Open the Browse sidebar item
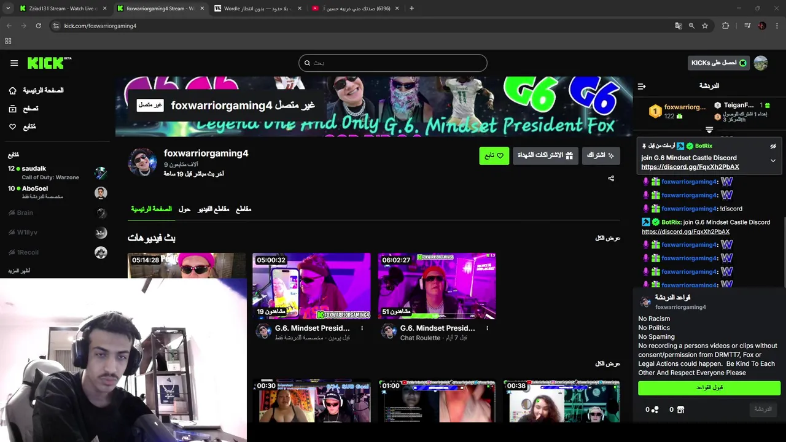Screen dimensions: 786x442 (x=23, y=109)
